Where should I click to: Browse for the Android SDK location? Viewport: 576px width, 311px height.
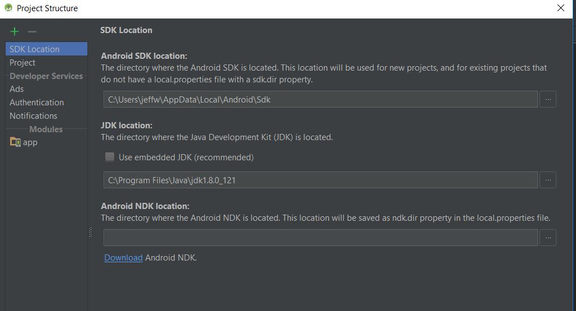click(x=547, y=99)
